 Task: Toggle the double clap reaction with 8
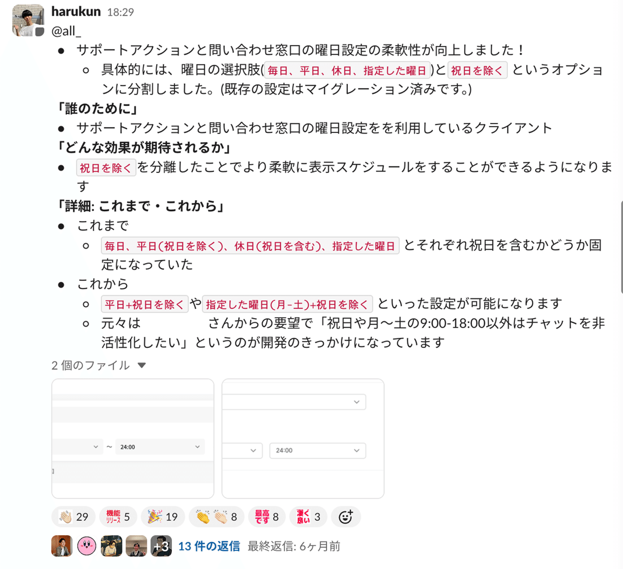click(216, 517)
